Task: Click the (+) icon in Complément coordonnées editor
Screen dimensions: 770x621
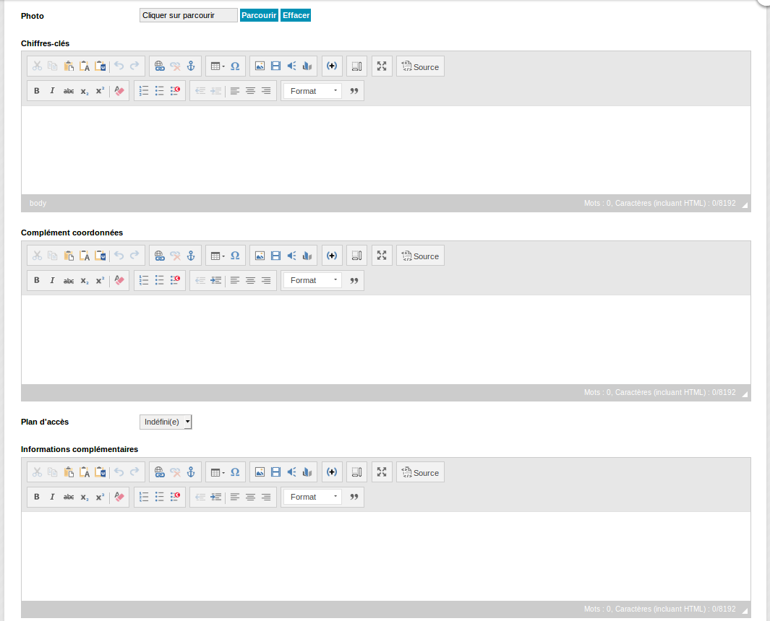Action: click(x=332, y=256)
